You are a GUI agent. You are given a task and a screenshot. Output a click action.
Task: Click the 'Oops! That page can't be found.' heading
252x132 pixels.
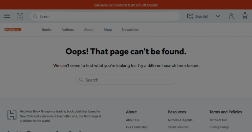coord(126,52)
